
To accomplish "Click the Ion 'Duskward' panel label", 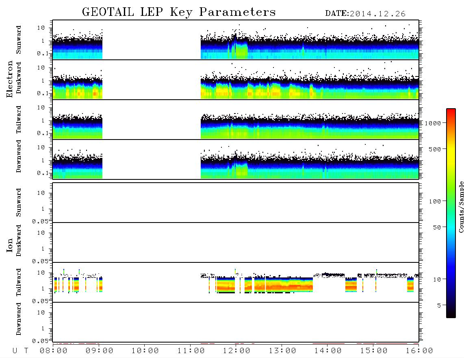I will point(18,240).
